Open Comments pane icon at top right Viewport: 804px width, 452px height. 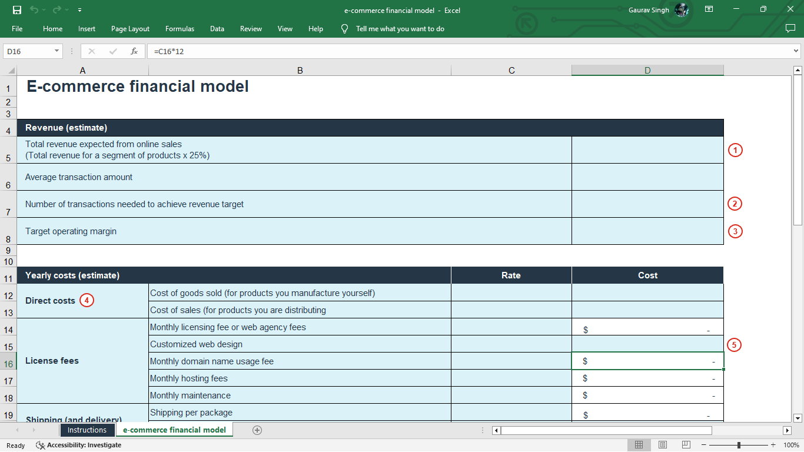click(x=790, y=28)
